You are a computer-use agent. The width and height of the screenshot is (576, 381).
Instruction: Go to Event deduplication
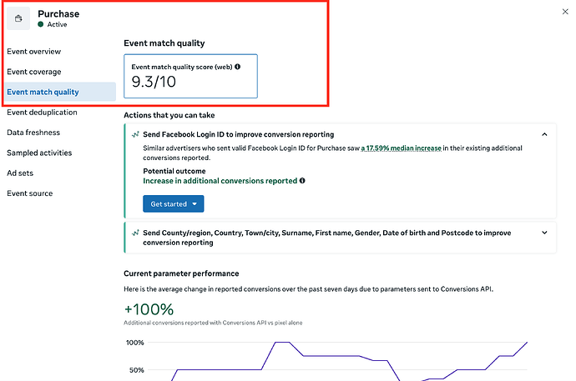pos(43,113)
